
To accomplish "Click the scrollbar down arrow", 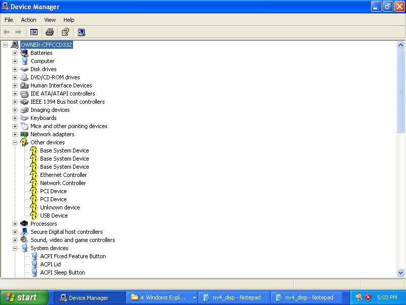I will click(400, 272).
